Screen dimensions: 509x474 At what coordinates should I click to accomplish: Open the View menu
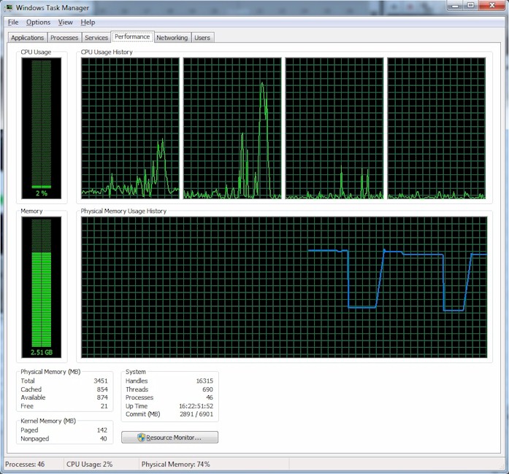point(65,23)
